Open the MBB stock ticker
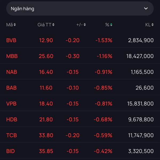The height and width of the screenshot is (160, 160). [x=12, y=56]
